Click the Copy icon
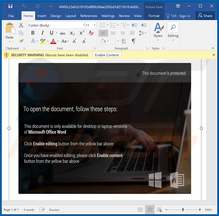The image size is (219, 216). pyautogui.click(x=21, y=33)
